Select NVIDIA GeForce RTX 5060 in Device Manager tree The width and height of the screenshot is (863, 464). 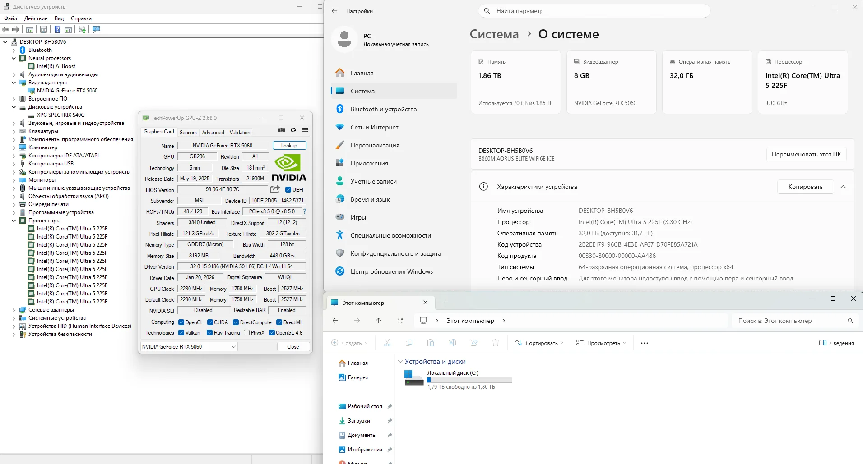[x=67, y=91]
